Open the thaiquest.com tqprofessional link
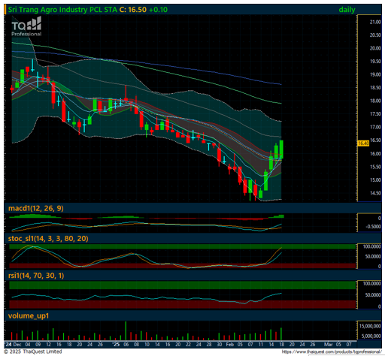This screenshot has height=356, width=385. click(x=332, y=351)
